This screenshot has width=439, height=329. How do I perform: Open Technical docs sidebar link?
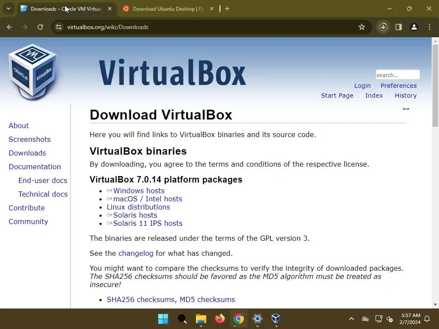(x=43, y=194)
